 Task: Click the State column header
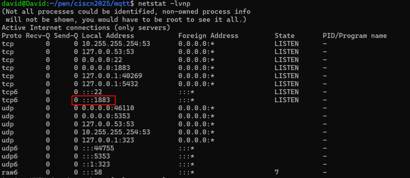point(284,36)
